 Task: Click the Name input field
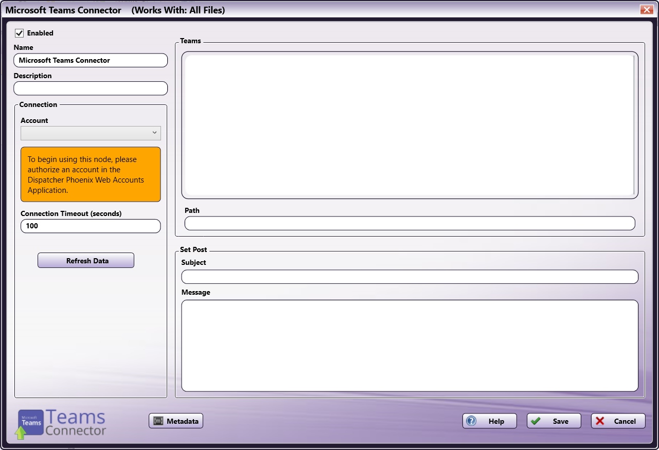[91, 60]
